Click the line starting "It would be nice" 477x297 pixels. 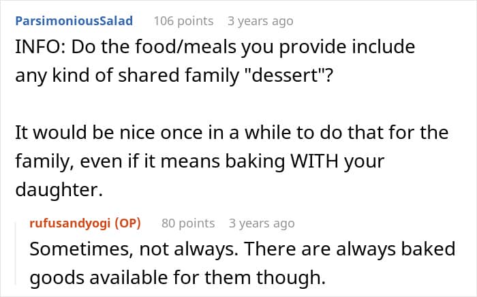coord(232,133)
